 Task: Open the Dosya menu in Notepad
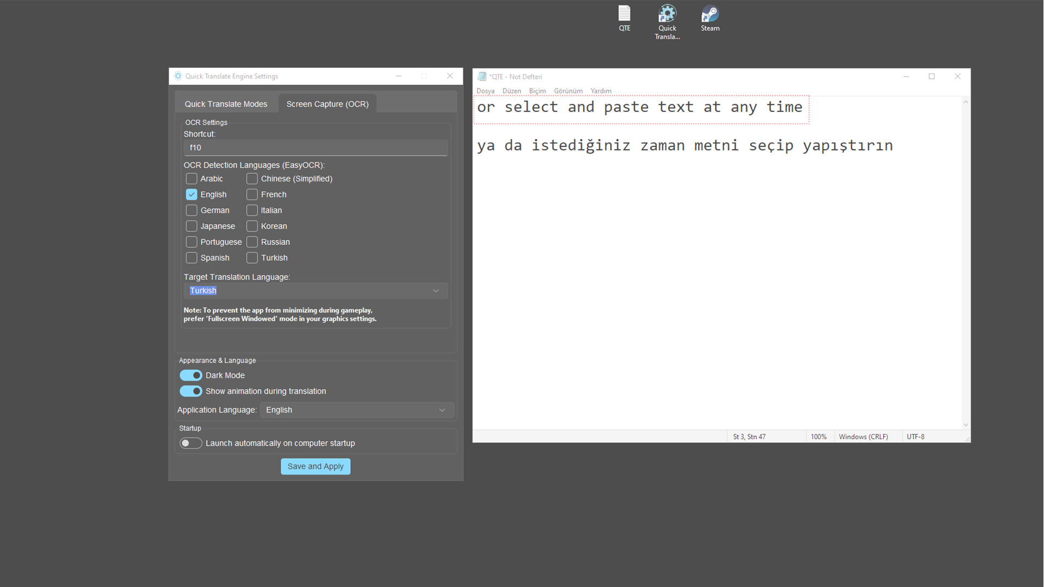[x=486, y=91]
